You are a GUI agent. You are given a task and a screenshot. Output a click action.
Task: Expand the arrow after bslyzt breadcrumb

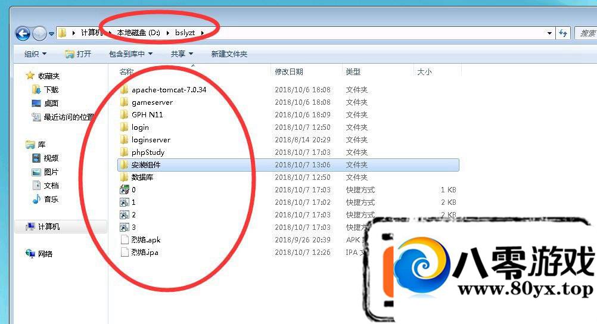tap(203, 33)
